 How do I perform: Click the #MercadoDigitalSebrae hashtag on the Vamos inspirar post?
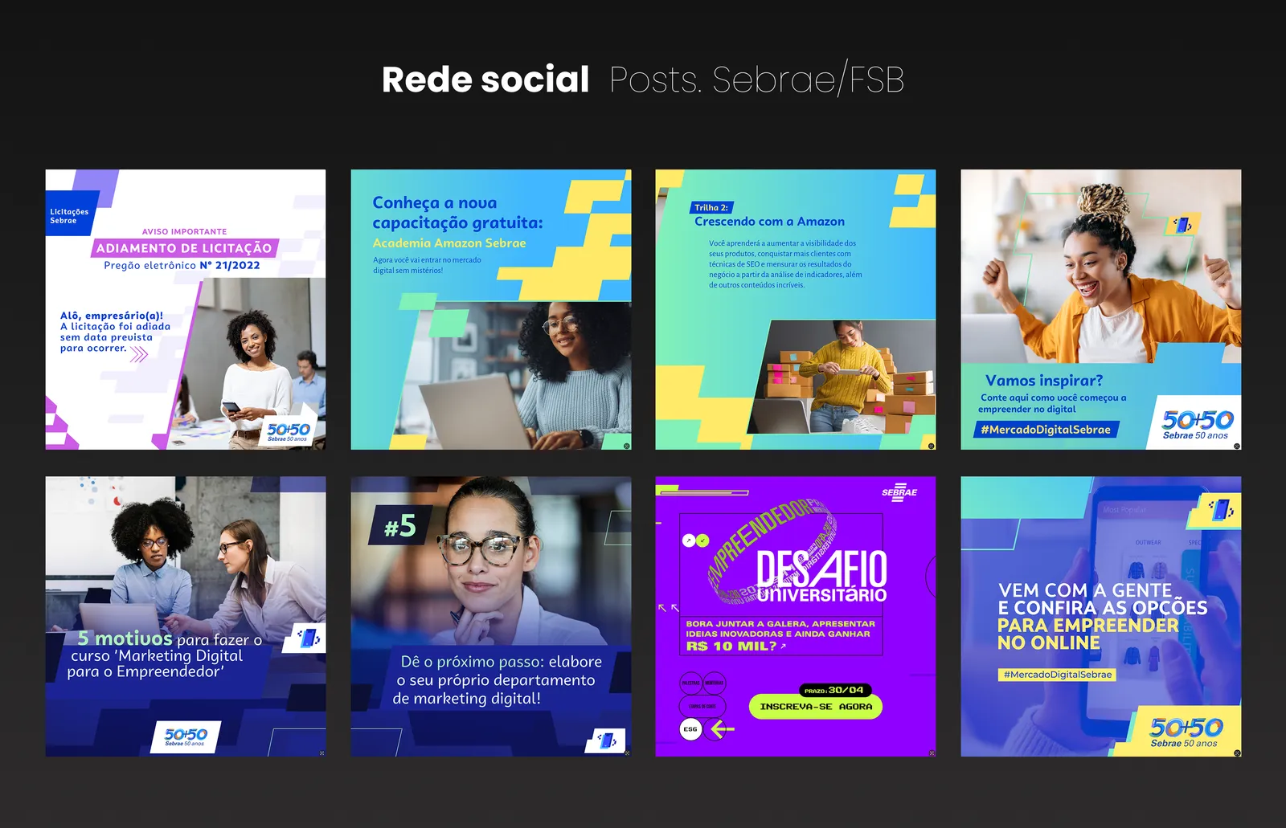coord(1046,430)
